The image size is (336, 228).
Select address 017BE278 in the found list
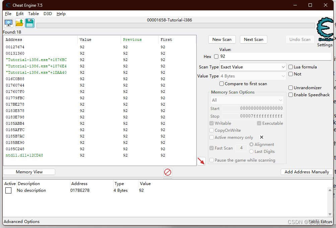[x=15, y=105]
